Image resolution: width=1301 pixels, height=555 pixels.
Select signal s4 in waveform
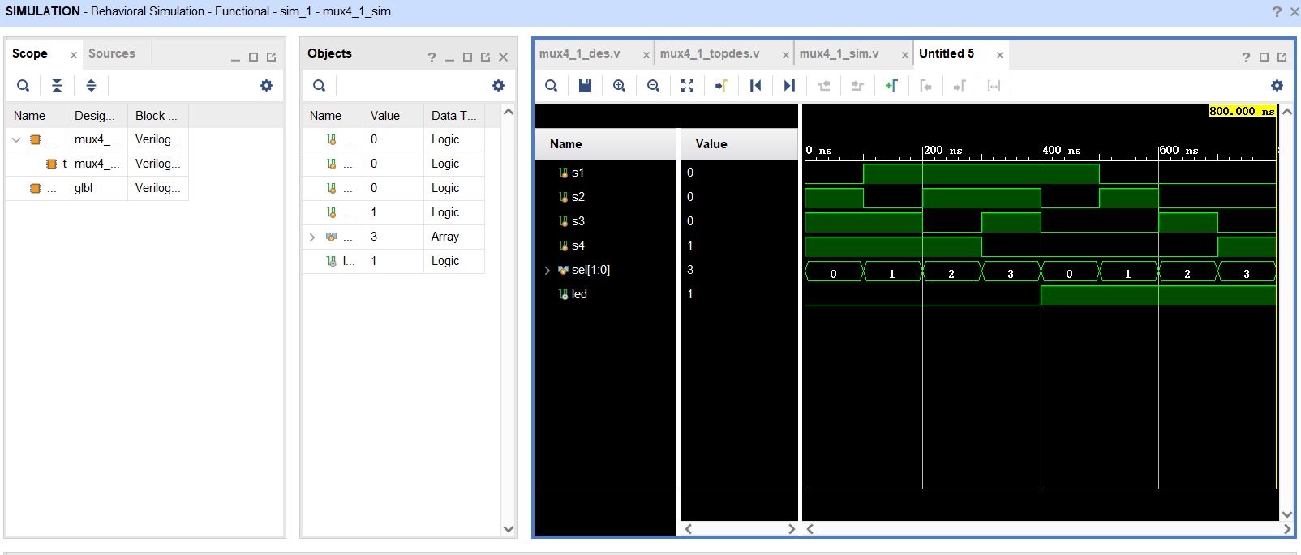click(578, 245)
